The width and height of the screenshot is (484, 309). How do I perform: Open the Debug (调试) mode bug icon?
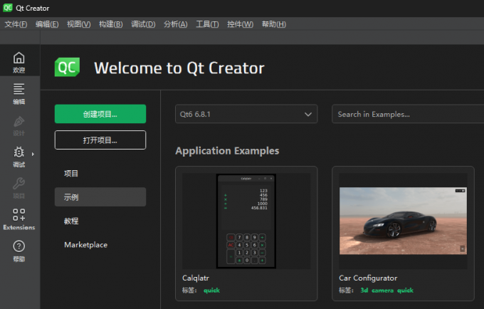pyautogui.click(x=19, y=153)
